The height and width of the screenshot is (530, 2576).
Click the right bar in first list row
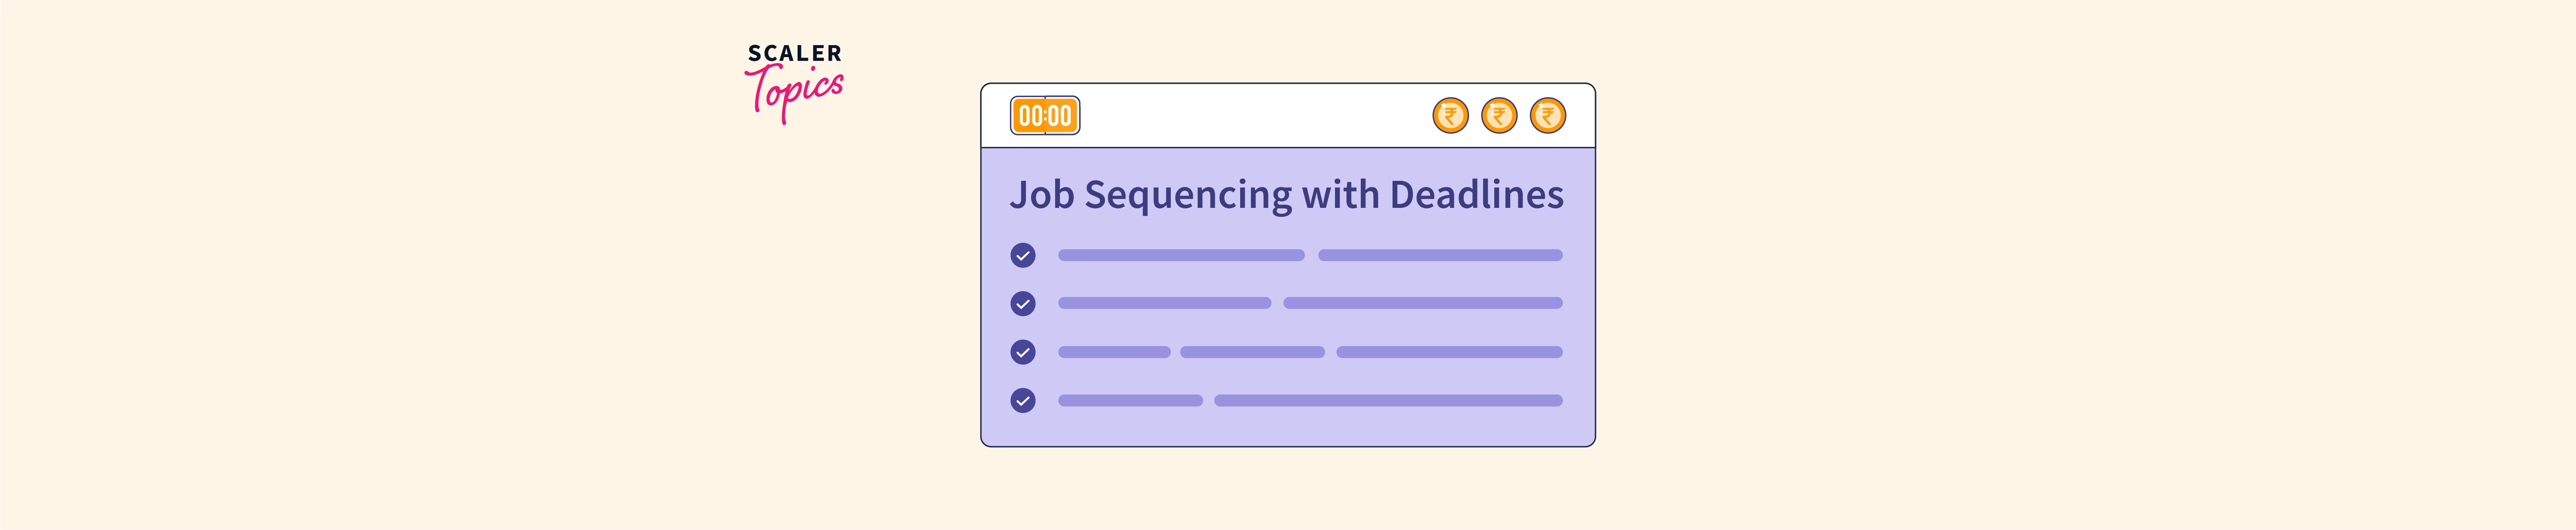click(1440, 256)
